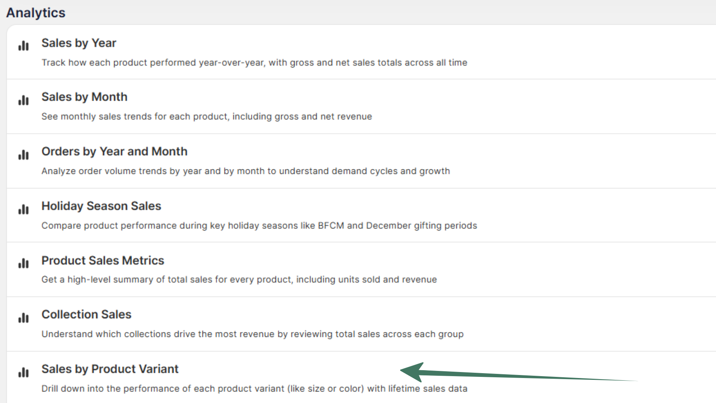
Task: Open the Sales by Product Variant report
Action: (110, 369)
